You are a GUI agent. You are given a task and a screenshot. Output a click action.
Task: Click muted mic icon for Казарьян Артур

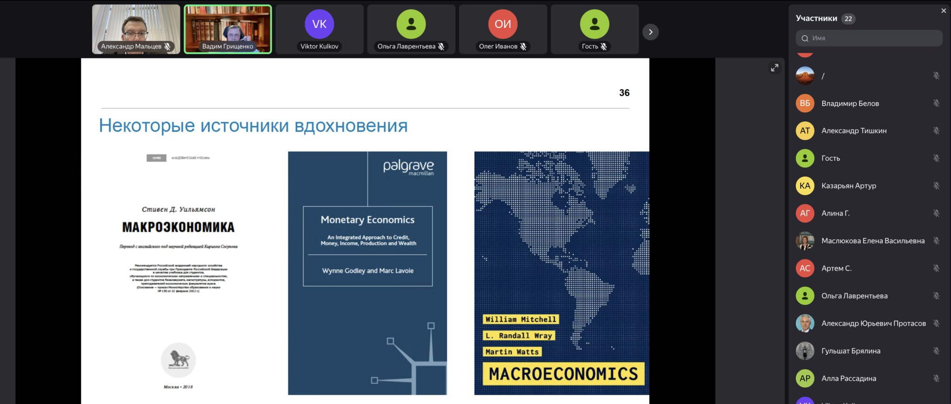pos(936,186)
